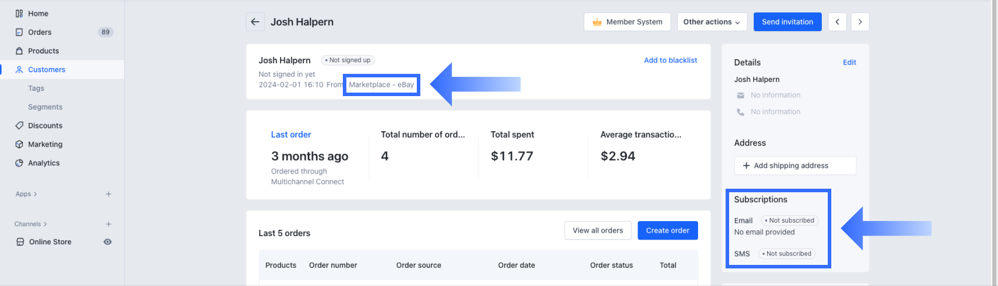The image size is (998, 286).
Task: Open the Orders menu item
Action: click(x=40, y=32)
